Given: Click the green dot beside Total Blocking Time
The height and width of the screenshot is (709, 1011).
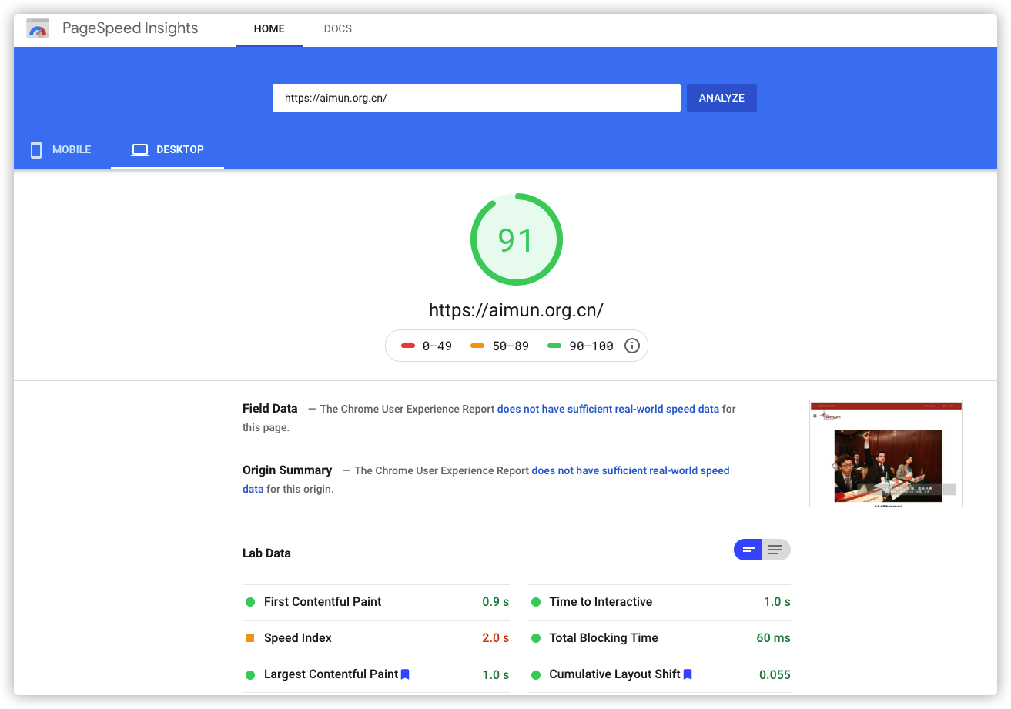Looking at the screenshot, I should click(x=536, y=638).
